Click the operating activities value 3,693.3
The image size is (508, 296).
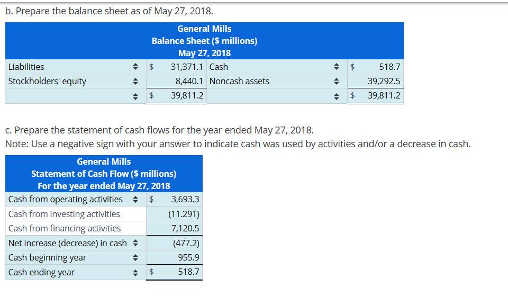[174, 199]
